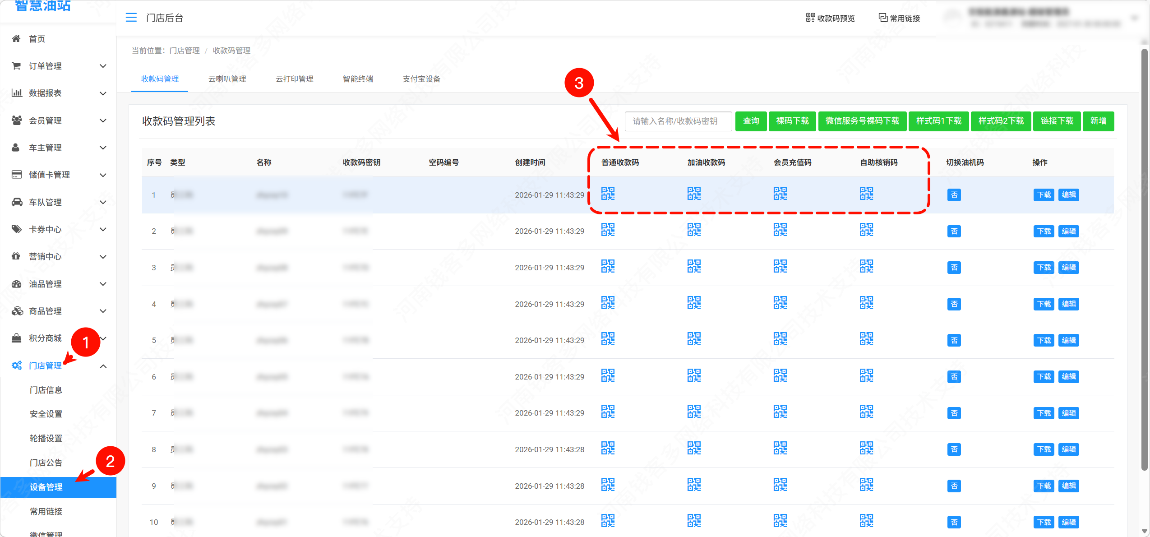Open 收款码预览 in the top bar

831,18
